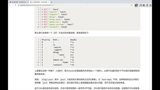Select code line with "/search/" func2
This screenshot has width=160, height=90.
pos(54,12)
